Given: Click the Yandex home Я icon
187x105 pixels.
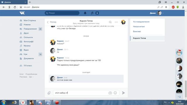Looking at the screenshot, I should tap(9, 7).
